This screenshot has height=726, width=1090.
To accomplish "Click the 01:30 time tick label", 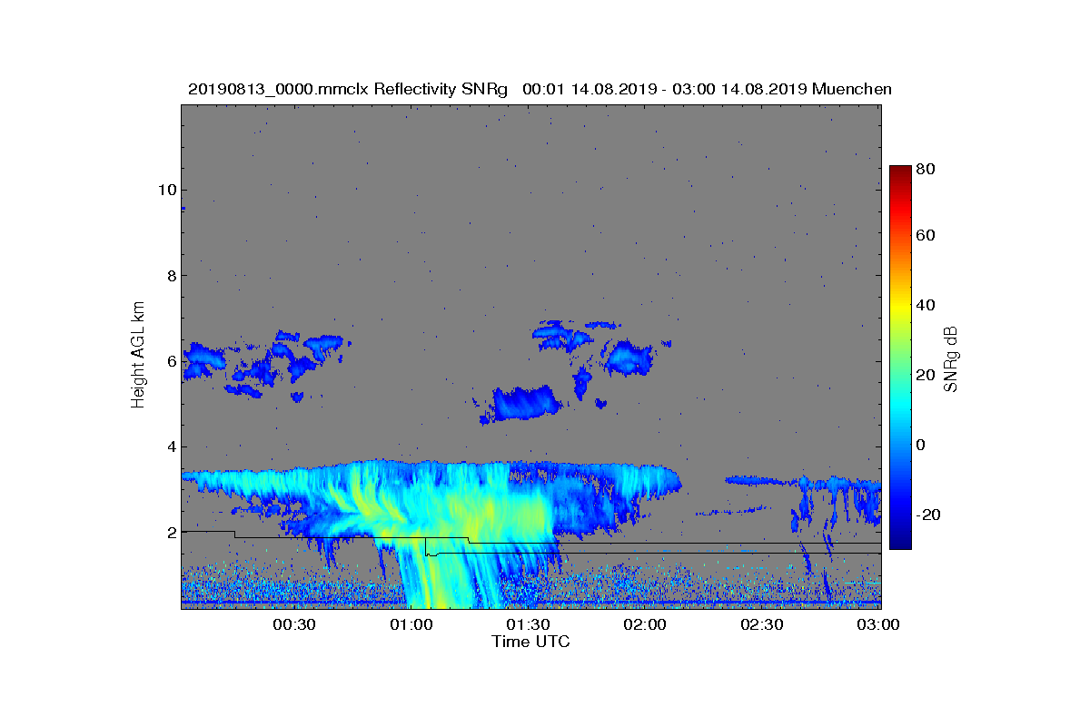I will [529, 625].
